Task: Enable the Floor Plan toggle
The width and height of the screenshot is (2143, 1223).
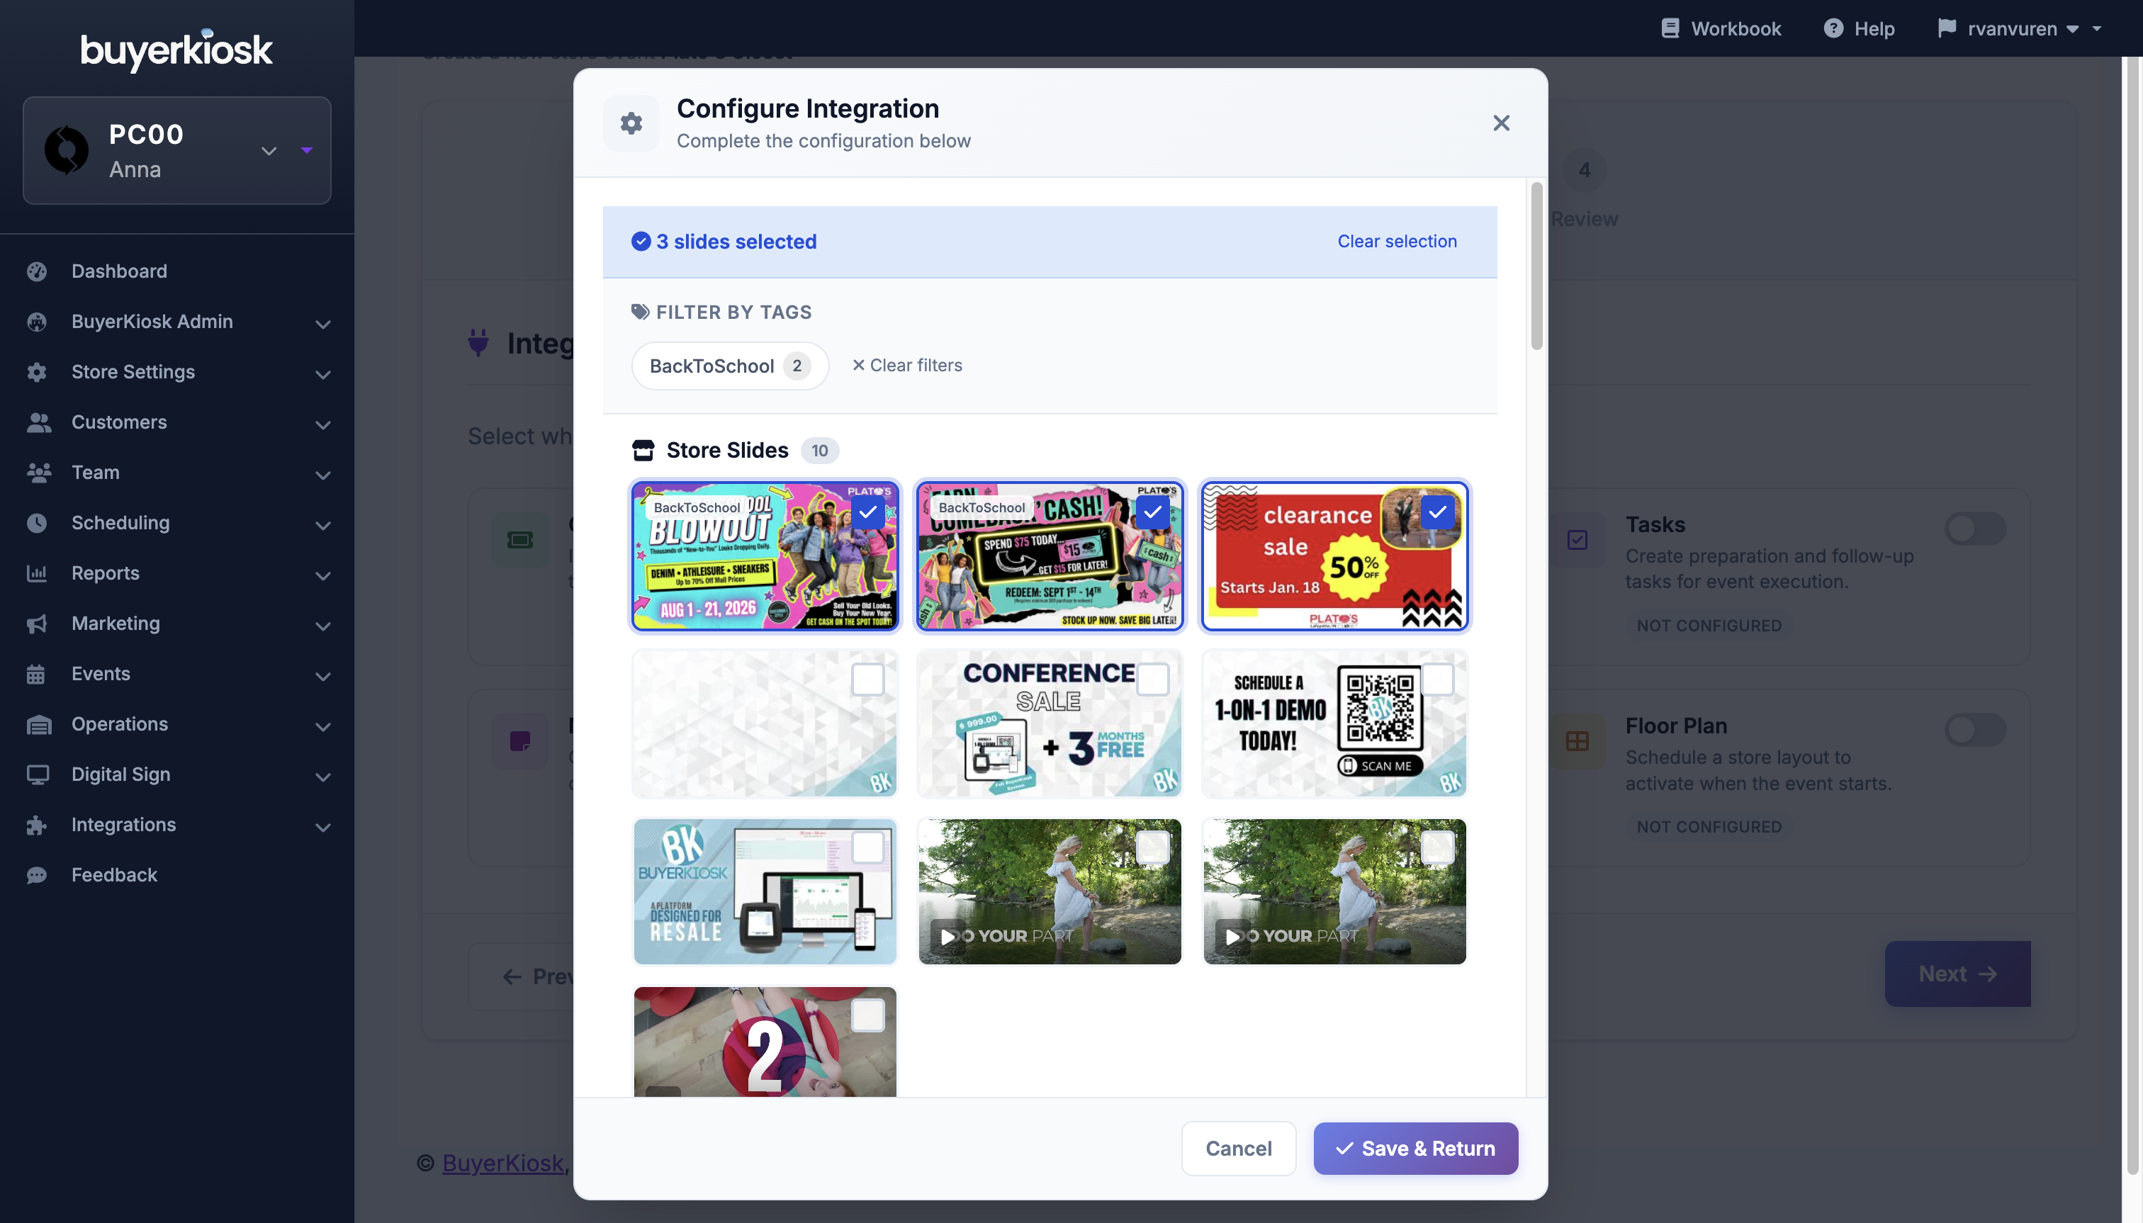Action: point(1975,730)
